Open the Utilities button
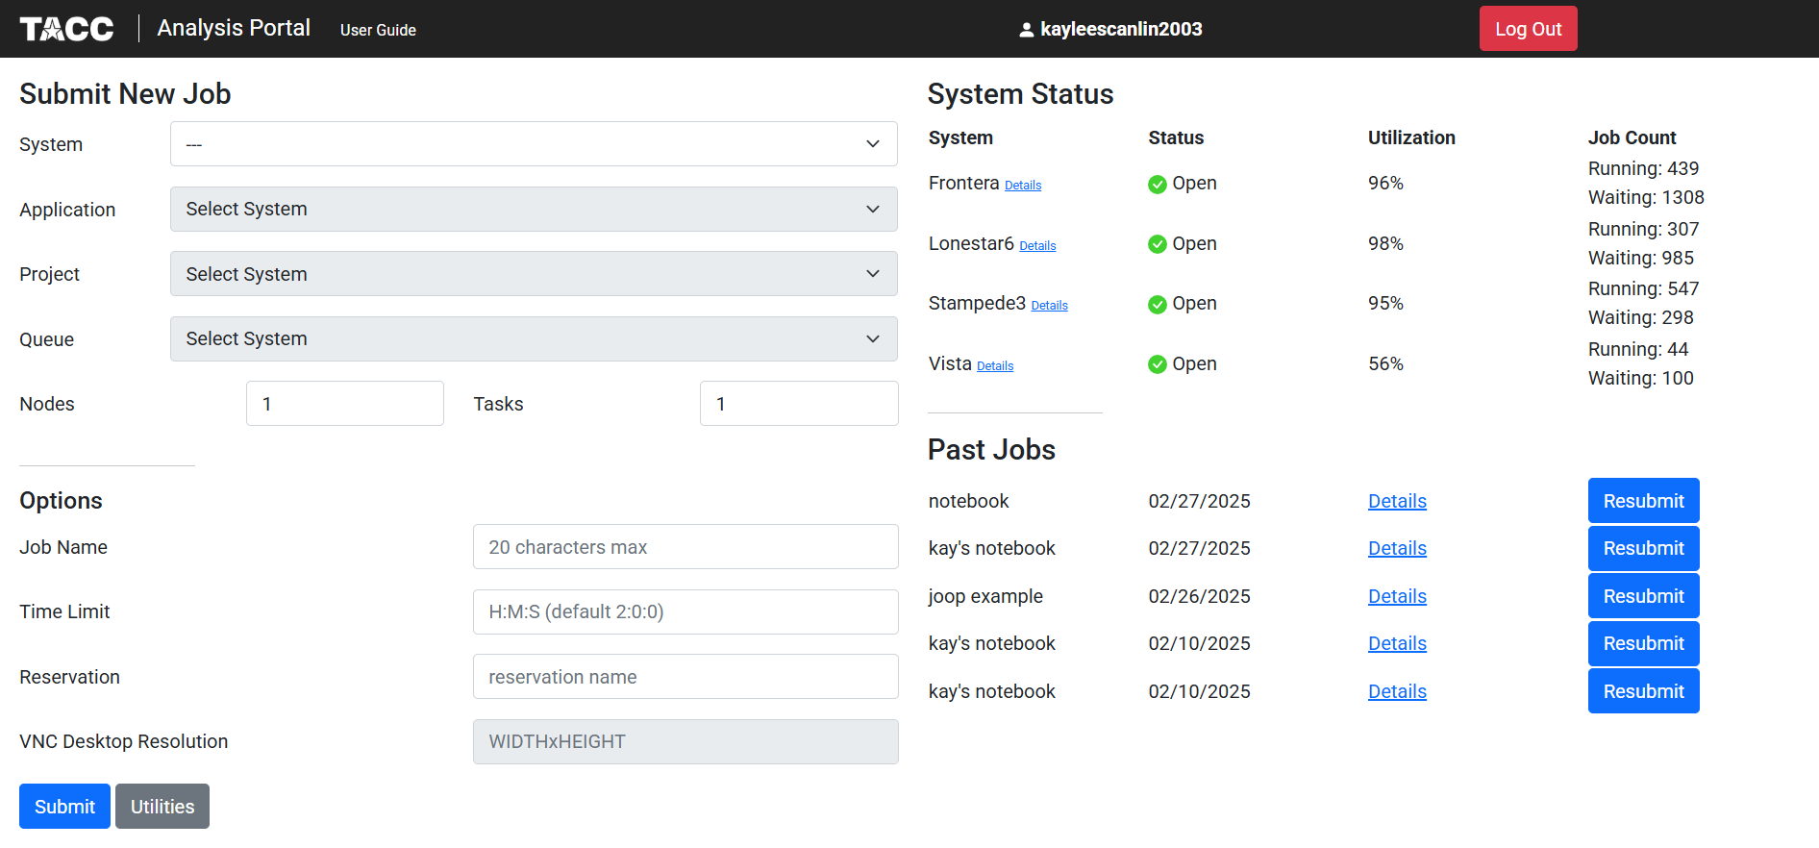 pos(162,807)
